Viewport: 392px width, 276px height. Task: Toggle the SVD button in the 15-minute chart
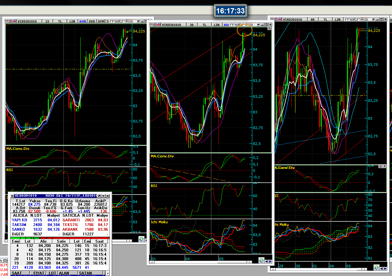click(92, 21)
